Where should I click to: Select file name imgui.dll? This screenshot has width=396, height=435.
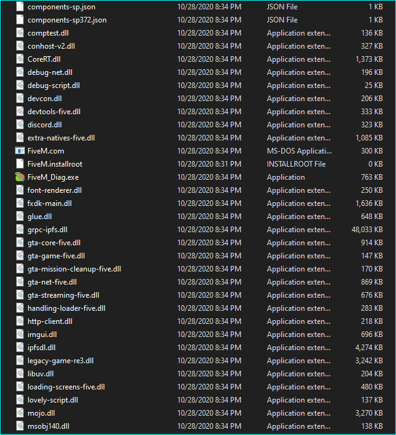42,335
